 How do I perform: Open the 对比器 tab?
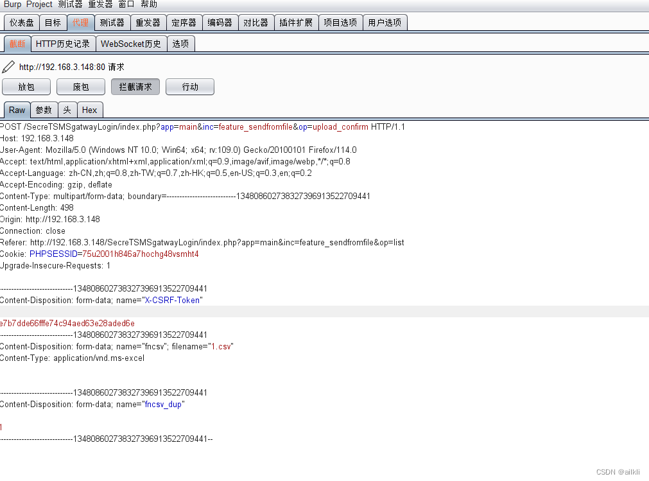[x=255, y=22]
